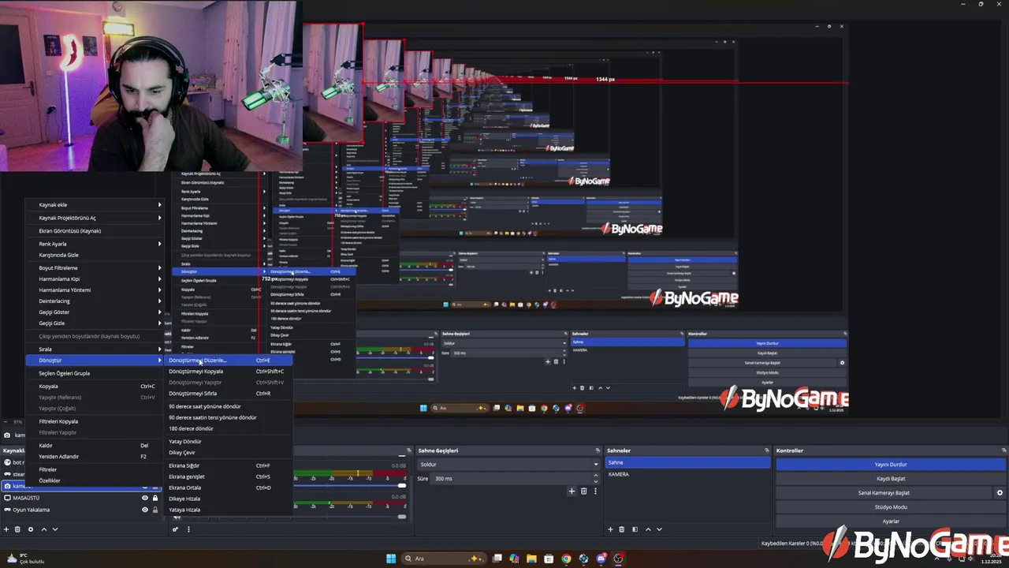Move source down with the down arrow
This screenshot has height=568, width=1009.
click(x=55, y=529)
